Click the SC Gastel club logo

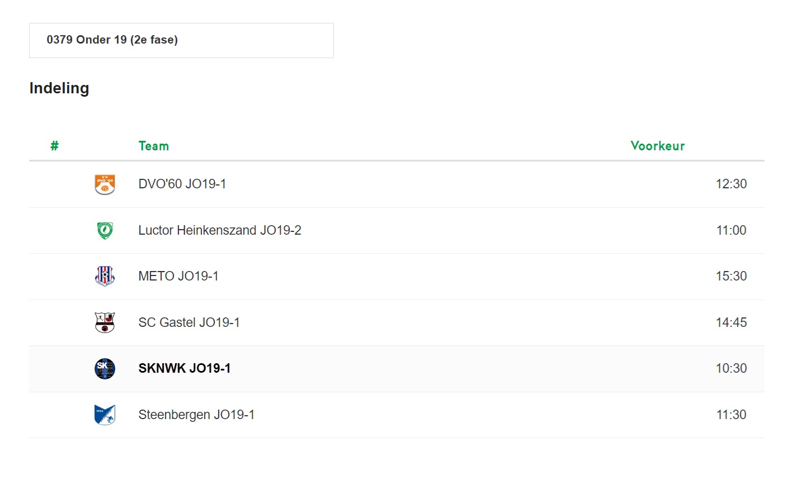pos(105,322)
